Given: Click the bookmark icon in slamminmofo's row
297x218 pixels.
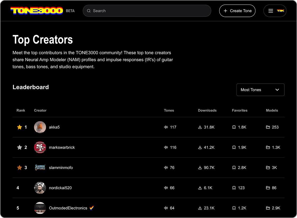Looking at the screenshot, I should pos(234,168).
